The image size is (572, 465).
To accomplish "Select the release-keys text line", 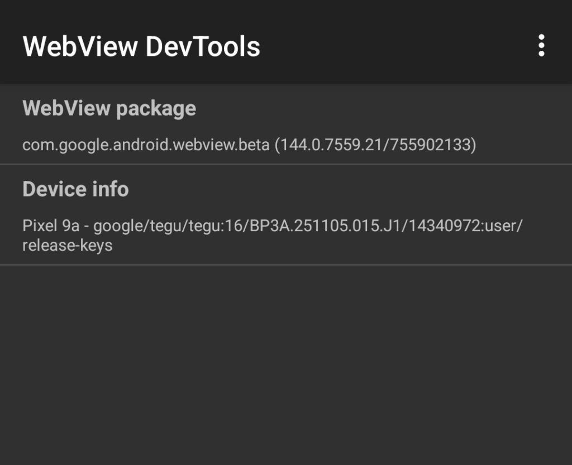I will click(x=67, y=245).
